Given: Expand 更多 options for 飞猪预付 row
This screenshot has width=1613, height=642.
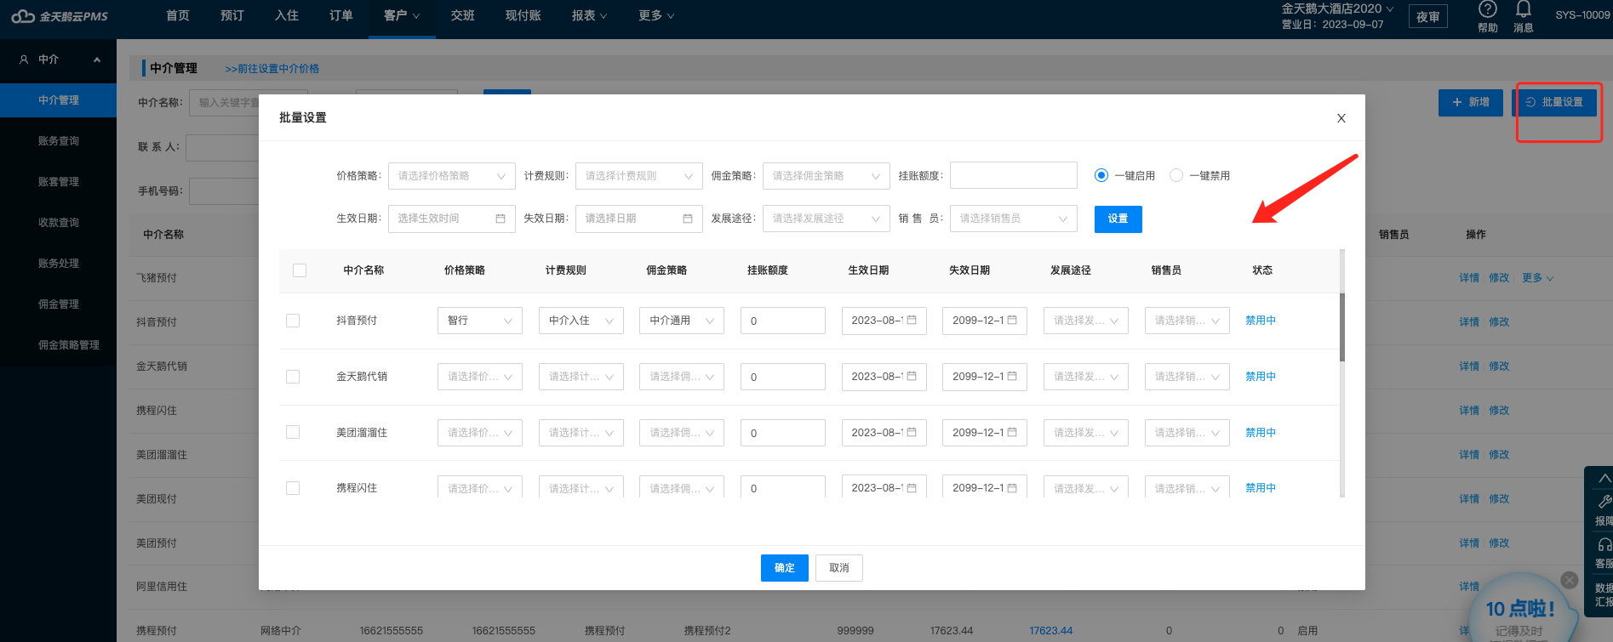Looking at the screenshot, I should [1537, 278].
